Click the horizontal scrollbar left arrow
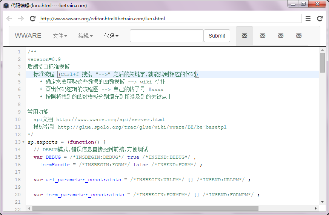The width and height of the screenshot is (329, 215). click(x=29, y=208)
